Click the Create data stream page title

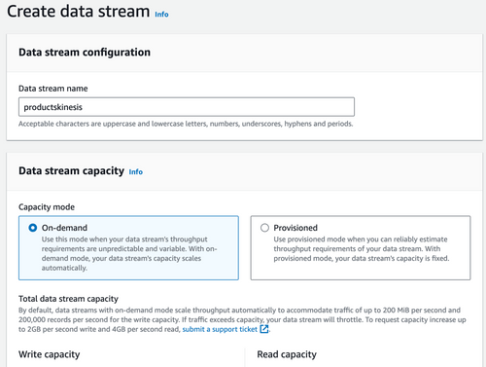coord(79,12)
